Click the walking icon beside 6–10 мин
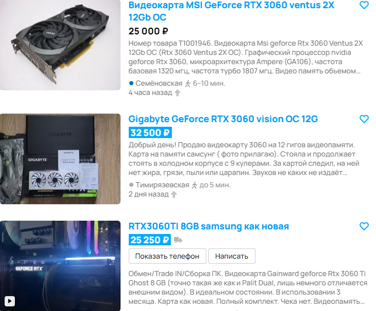 click(x=188, y=84)
